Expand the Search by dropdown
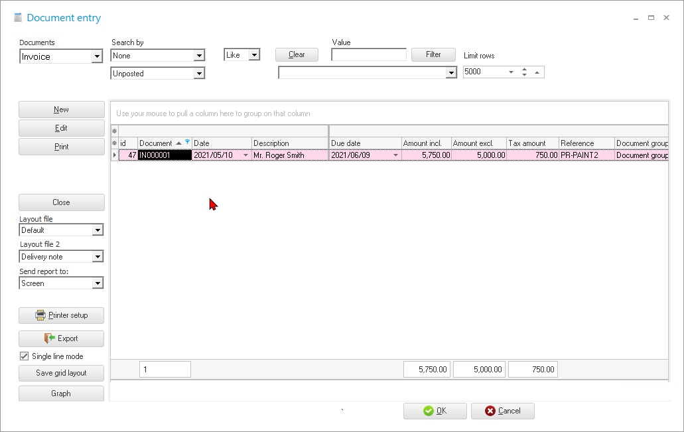Image resolution: width=684 pixels, height=432 pixels. point(199,56)
